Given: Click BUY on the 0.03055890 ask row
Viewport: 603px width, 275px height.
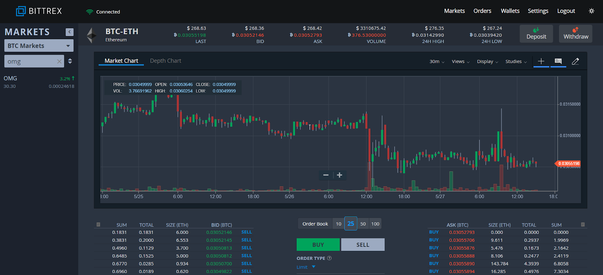Looking at the screenshot, I should tap(434, 264).
